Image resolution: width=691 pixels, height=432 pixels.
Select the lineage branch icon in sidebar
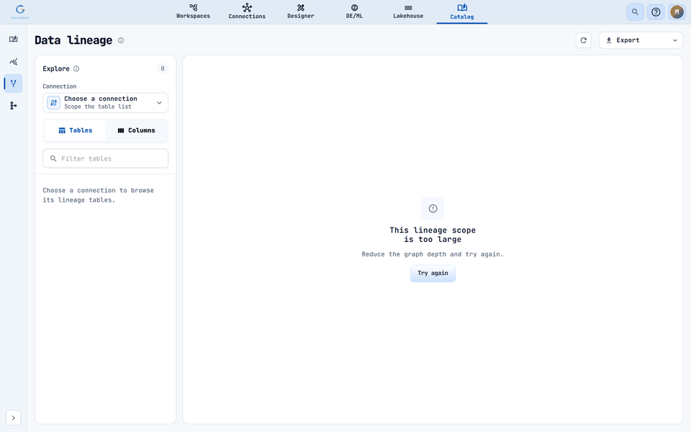point(13,84)
